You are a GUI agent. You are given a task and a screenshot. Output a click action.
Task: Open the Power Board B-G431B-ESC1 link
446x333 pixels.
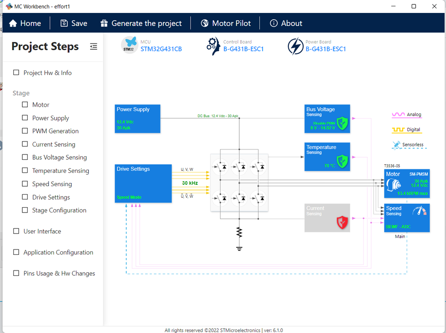click(325, 49)
